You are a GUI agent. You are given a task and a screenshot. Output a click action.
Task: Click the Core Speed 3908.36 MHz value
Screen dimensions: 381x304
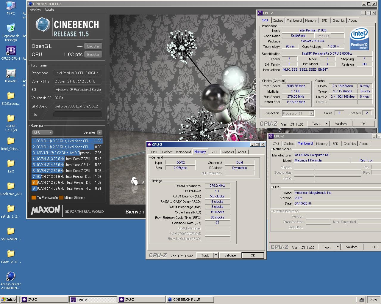(x=296, y=86)
